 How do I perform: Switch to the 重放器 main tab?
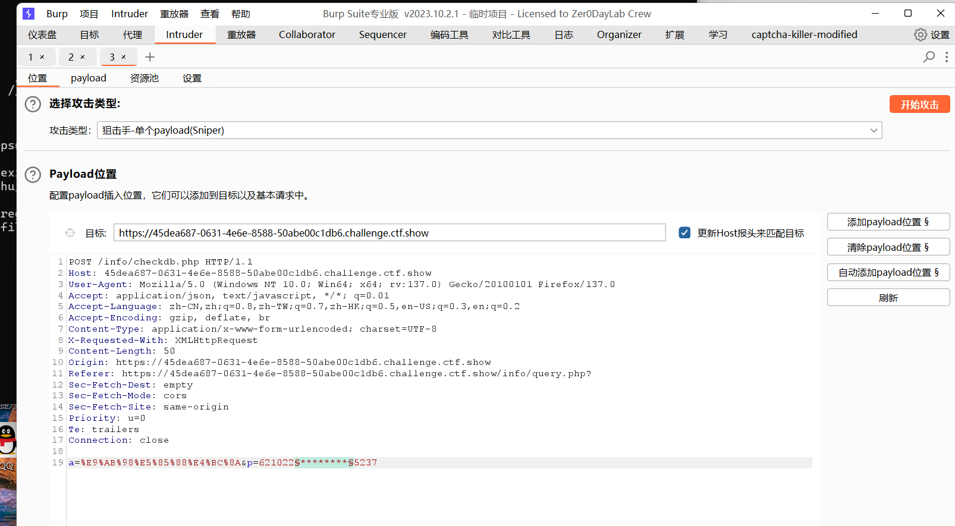(241, 34)
